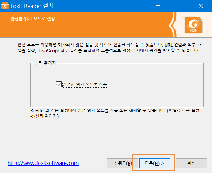The height and width of the screenshot is (173, 212).
Task: Minimize the Foxit Reader 설치 window
Action: tap(158, 6)
